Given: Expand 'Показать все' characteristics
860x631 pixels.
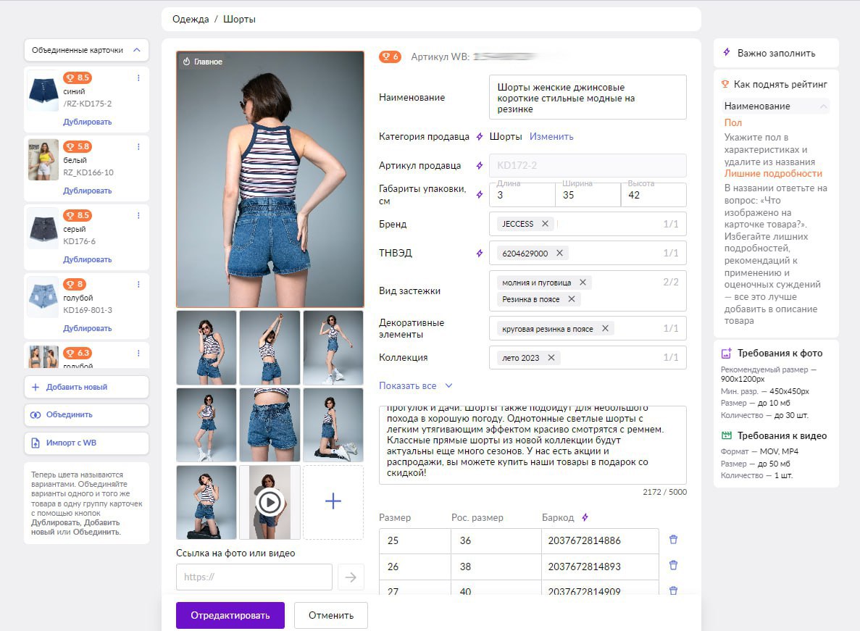Looking at the screenshot, I should pyautogui.click(x=415, y=386).
